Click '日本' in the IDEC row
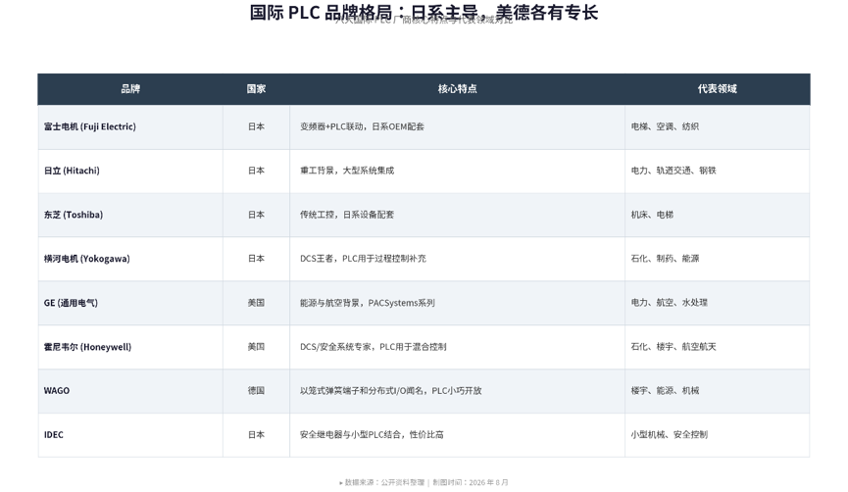 tap(256, 435)
